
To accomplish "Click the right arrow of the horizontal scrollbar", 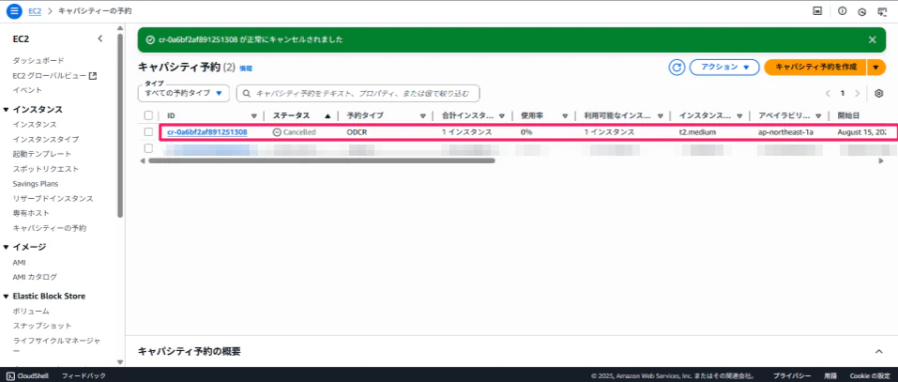I will point(881,160).
